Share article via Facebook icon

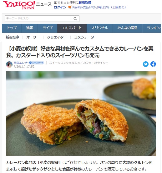(153, 64)
